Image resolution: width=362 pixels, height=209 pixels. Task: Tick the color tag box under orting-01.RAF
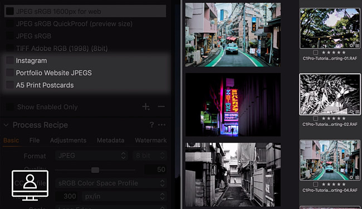coord(315,52)
